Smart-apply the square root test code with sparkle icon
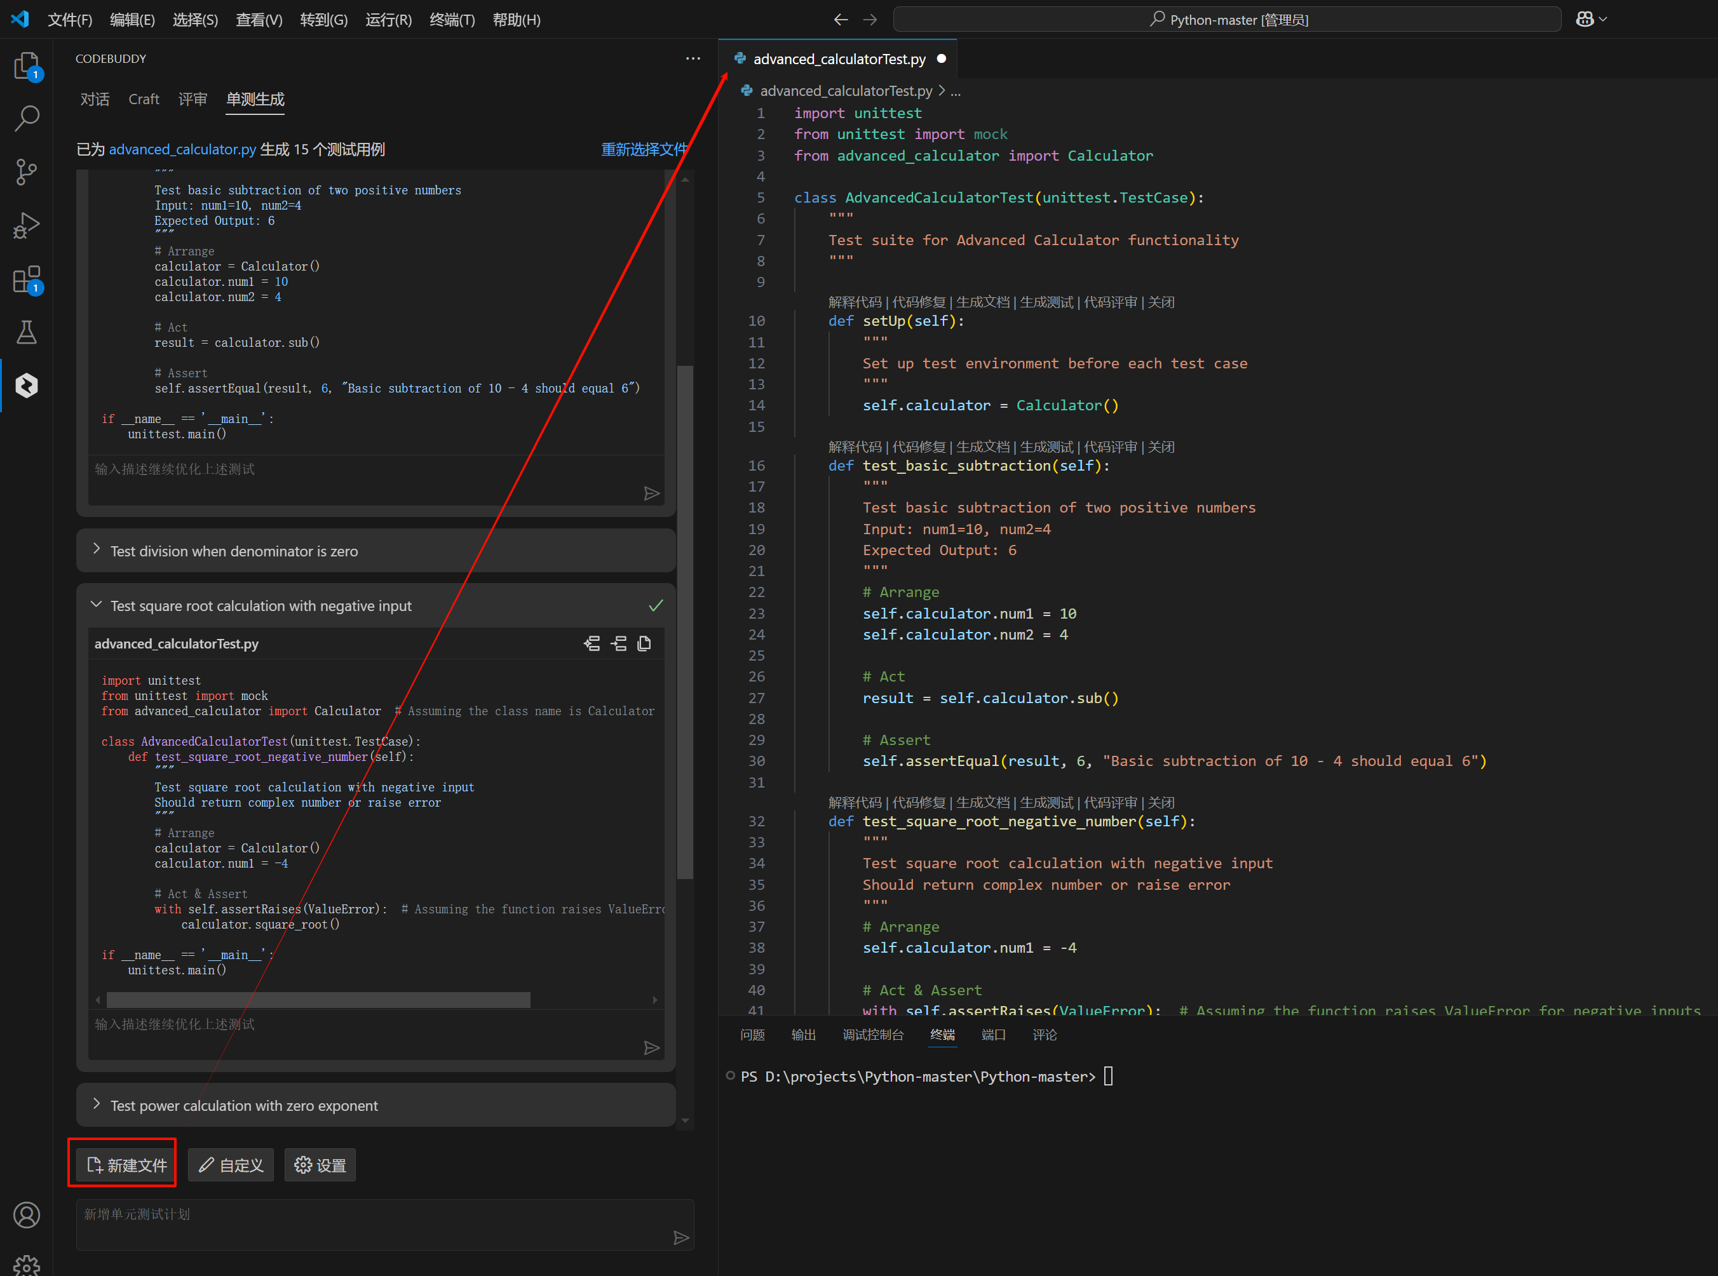This screenshot has width=1718, height=1276. click(592, 643)
